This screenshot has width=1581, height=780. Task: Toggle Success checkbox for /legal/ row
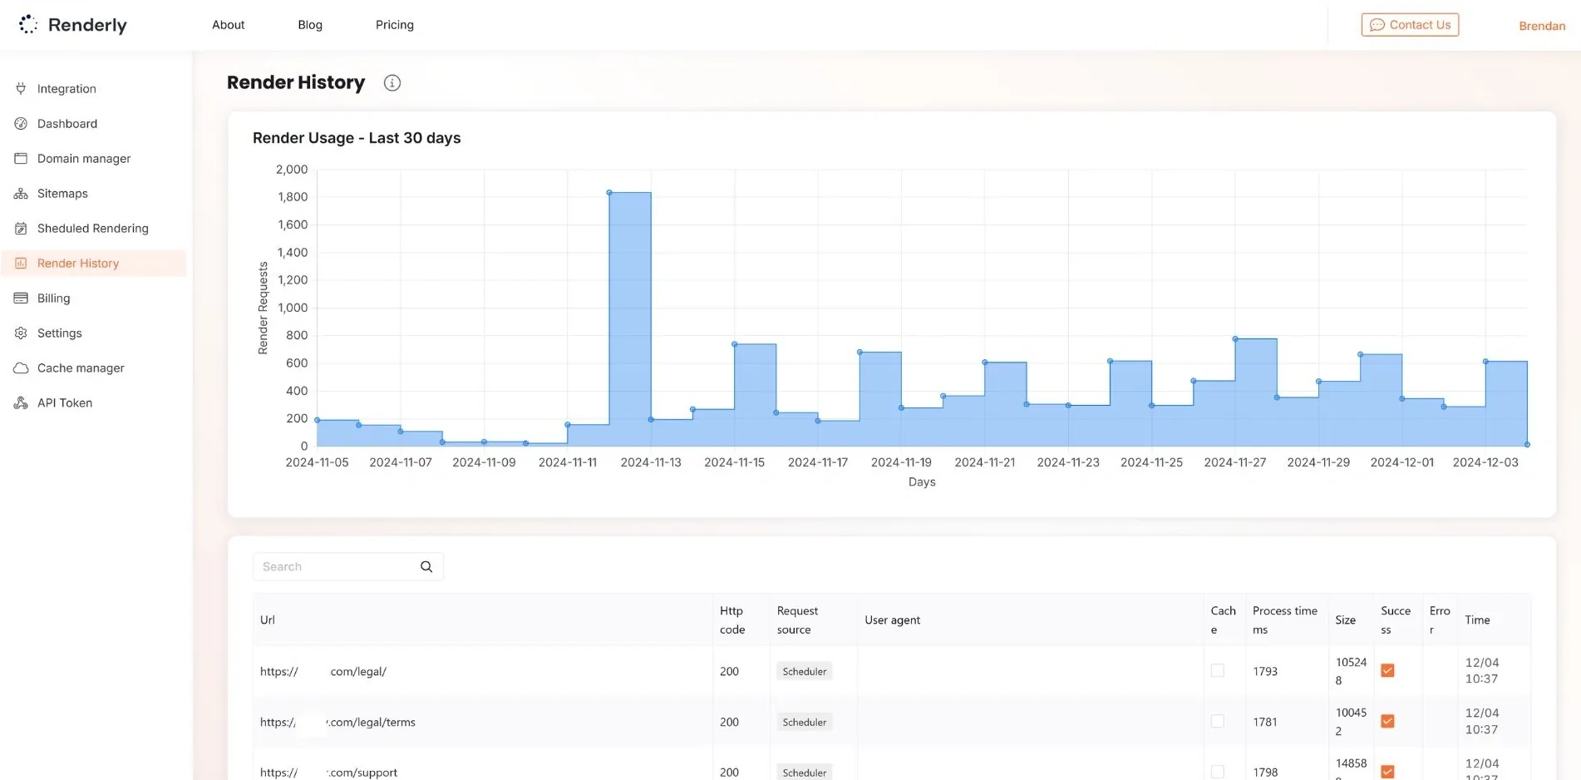coord(1387,671)
